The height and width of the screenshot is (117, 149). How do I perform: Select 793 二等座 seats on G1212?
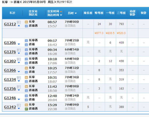tap(121, 24)
